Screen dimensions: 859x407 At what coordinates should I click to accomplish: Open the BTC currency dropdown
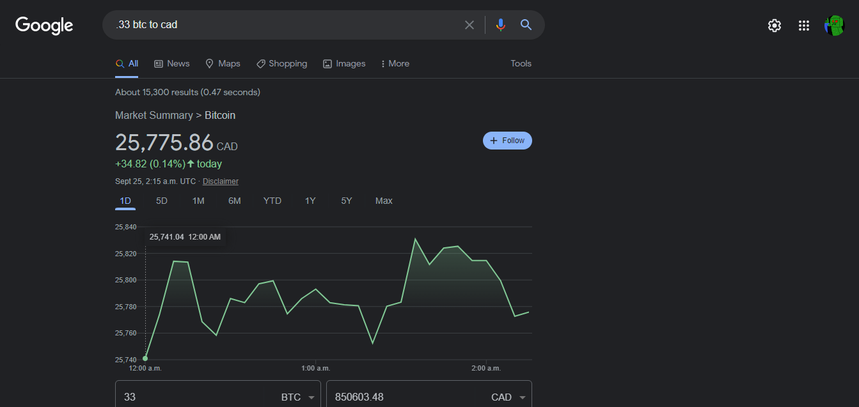click(299, 397)
